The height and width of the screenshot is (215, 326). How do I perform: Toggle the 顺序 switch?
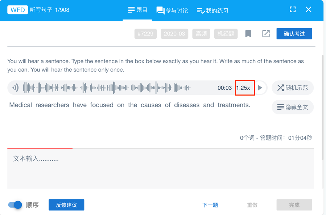click(x=15, y=205)
